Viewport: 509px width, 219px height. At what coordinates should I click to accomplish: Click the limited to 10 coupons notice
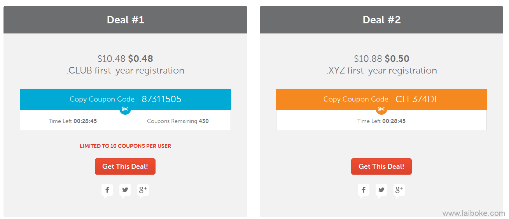125,146
